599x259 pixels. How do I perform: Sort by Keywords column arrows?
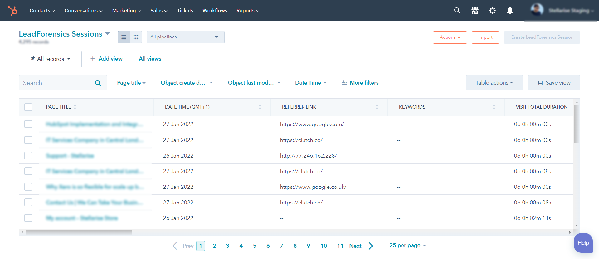click(x=494, y=107)
